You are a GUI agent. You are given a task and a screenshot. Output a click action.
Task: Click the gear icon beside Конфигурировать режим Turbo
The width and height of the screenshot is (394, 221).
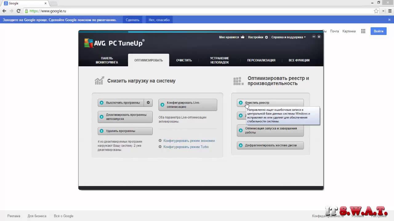coord(160,147)
